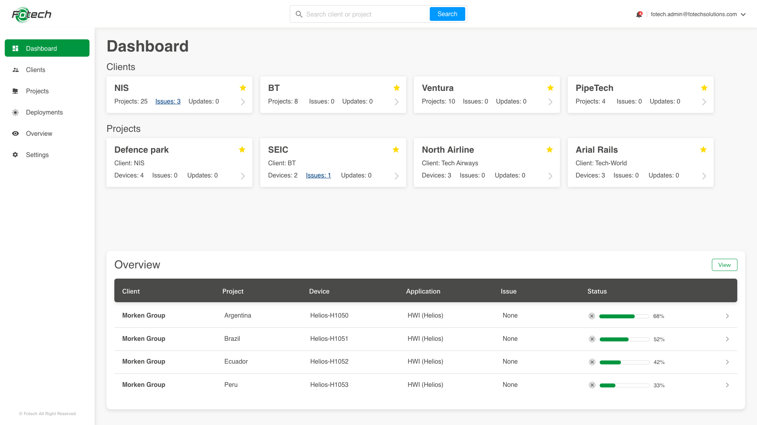Toggle favorite star on SEIC project
Viewport: 757px width, 425px height.
click(x=396, y=150)
